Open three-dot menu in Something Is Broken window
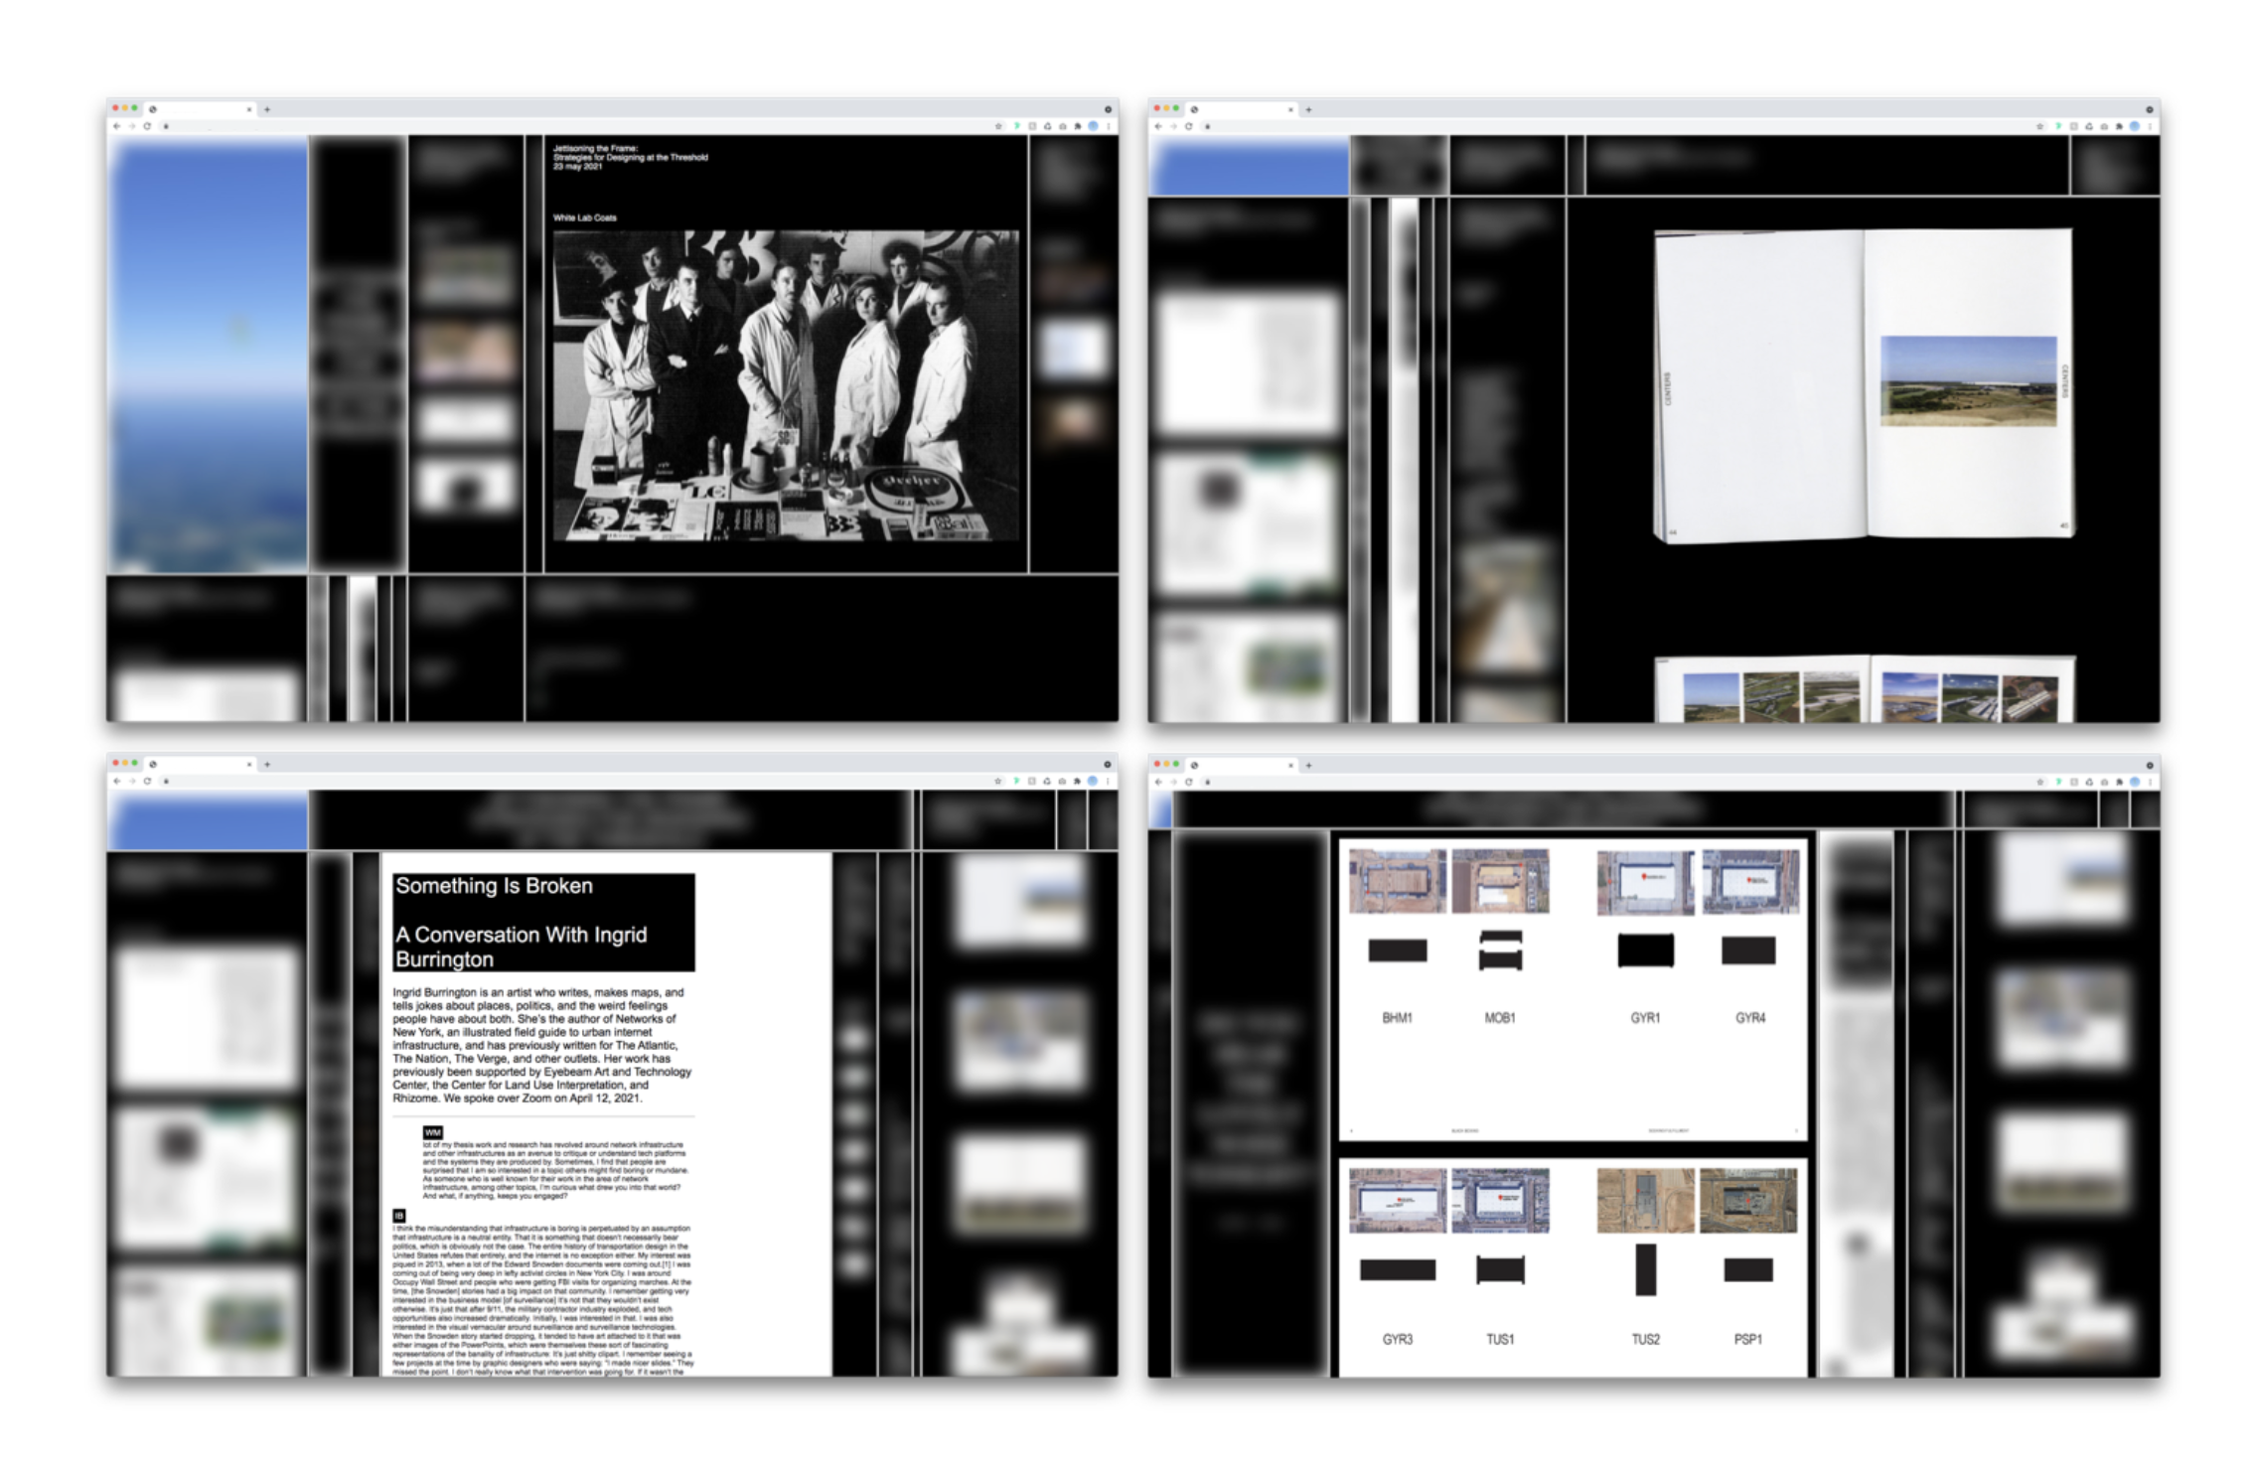This screenshot has width=2255, height=1470. click(1109, 781)
